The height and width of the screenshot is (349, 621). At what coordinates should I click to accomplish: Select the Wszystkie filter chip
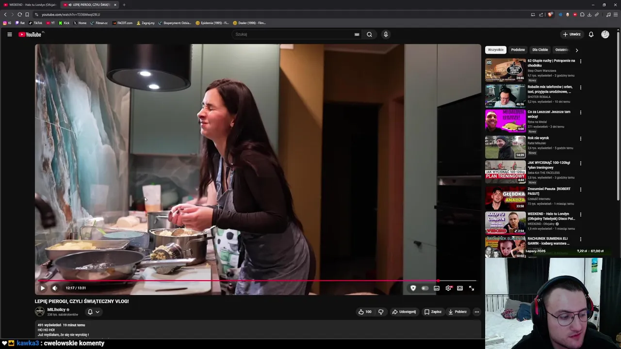click(x=496, y=49)
